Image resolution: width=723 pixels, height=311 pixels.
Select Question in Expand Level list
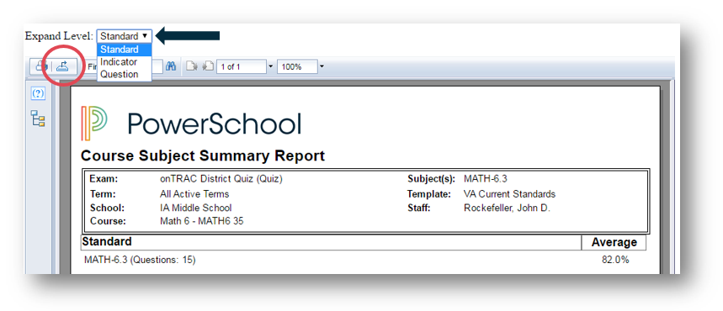124,74
